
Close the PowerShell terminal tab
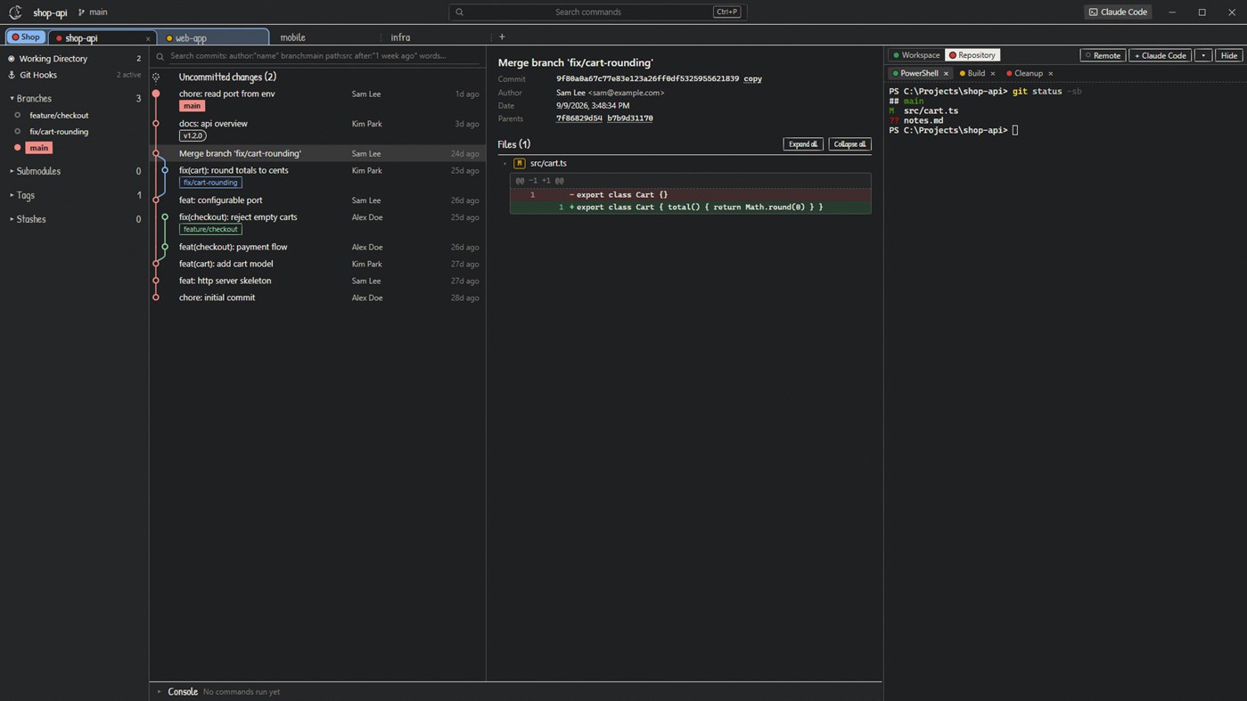[947, 74]
